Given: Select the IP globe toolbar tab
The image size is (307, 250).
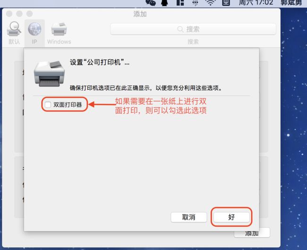Looking at the screenshot, I should pos(34,33).
